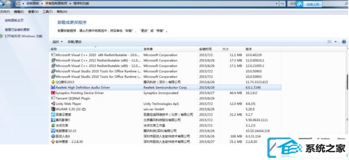Click the size value 166 MB
349x160 pixels.
pyautogui.click(x=236, y=136)
